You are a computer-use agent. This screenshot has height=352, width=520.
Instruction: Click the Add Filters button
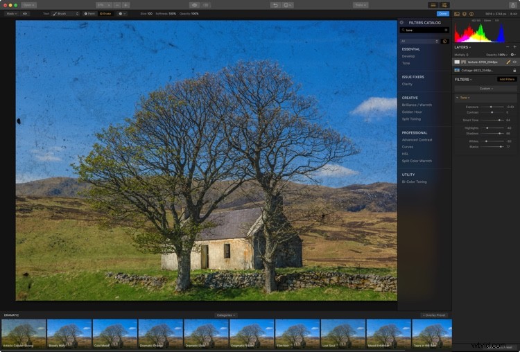[x=507, y=79]
